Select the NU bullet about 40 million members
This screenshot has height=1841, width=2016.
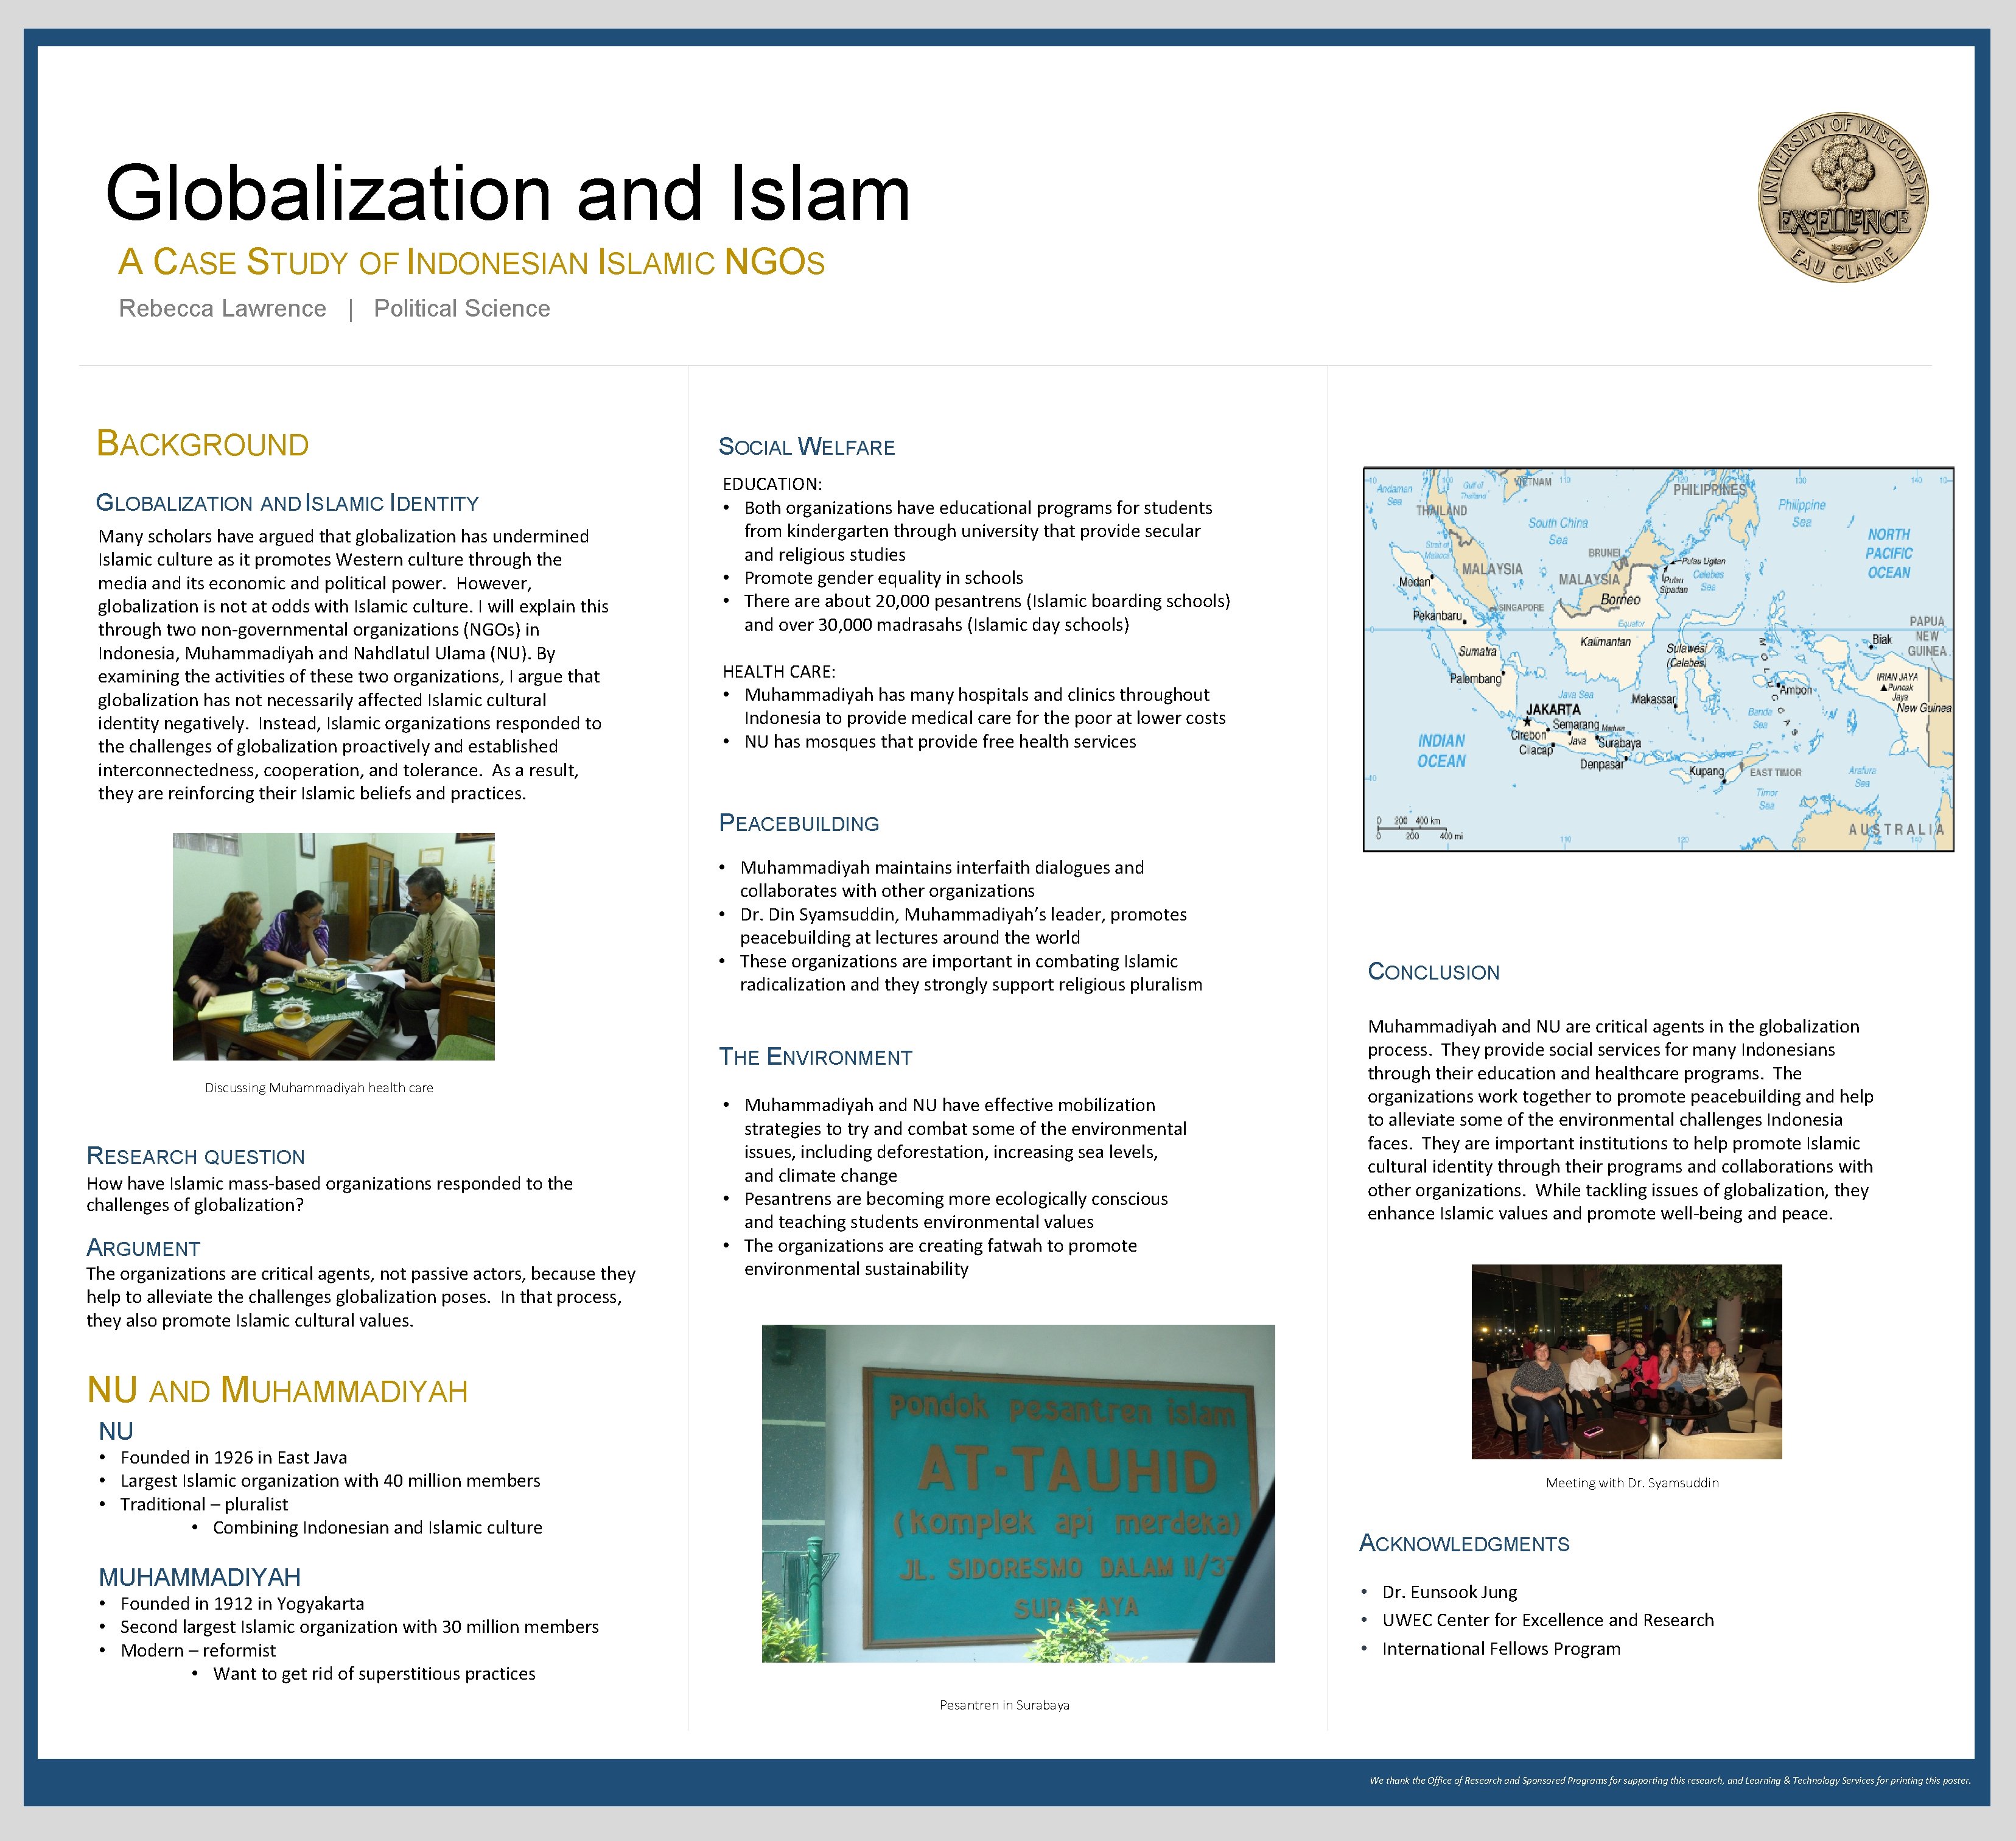[x=331, y=1482]
